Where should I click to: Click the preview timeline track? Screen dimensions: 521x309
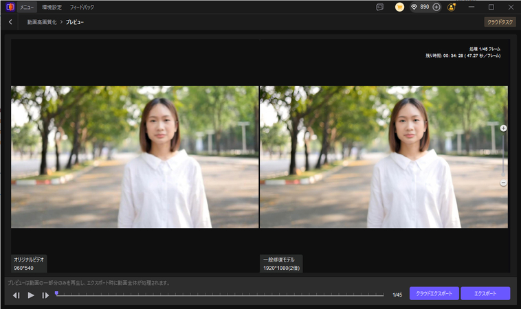pos(220,295)
